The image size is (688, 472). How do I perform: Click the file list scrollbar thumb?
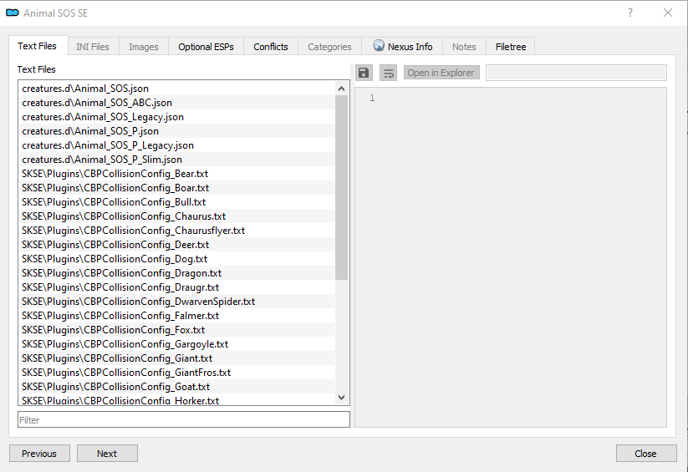pos(341,187)
